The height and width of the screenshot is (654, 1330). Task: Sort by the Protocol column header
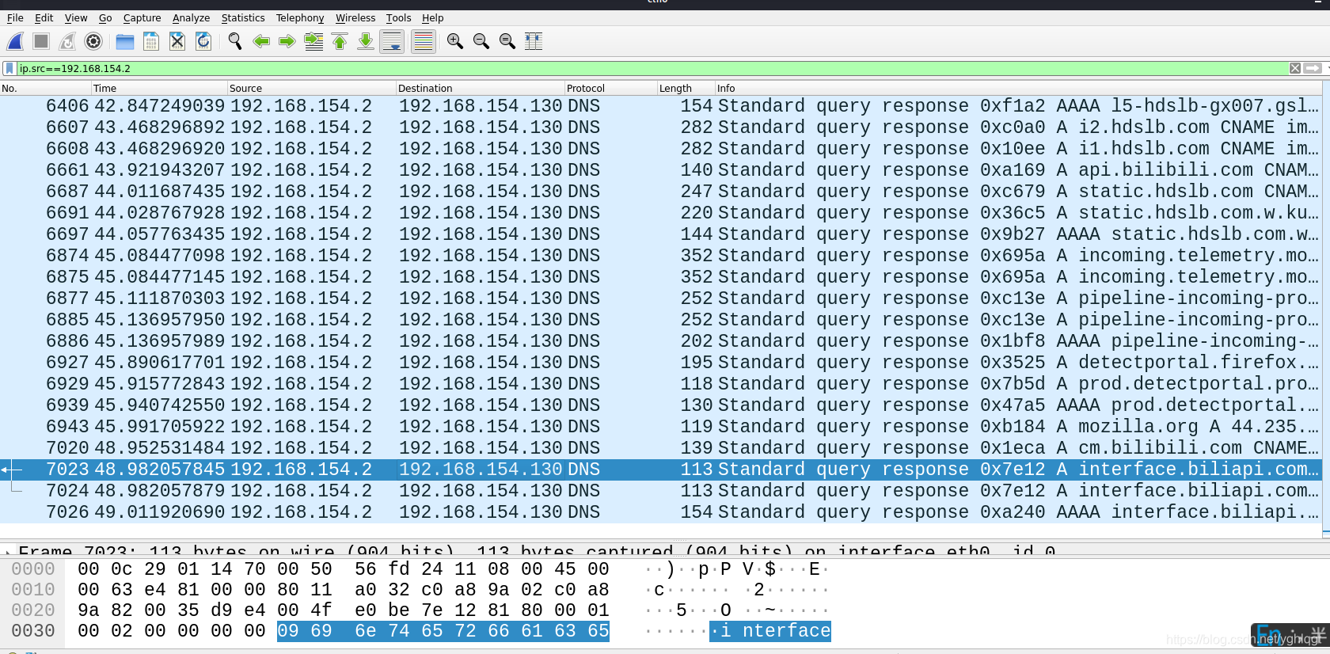coord(611,88)
